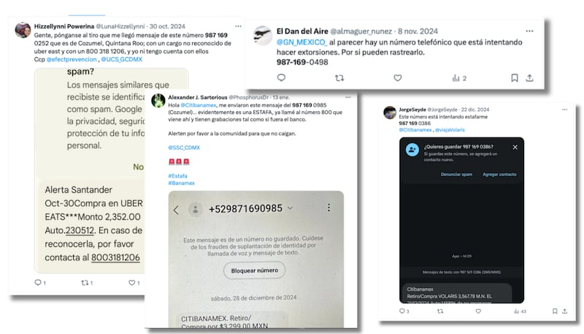Reply to El Dan del Aire tweet
The height and width of the screenshot is (334, 584).
(281, 77)
